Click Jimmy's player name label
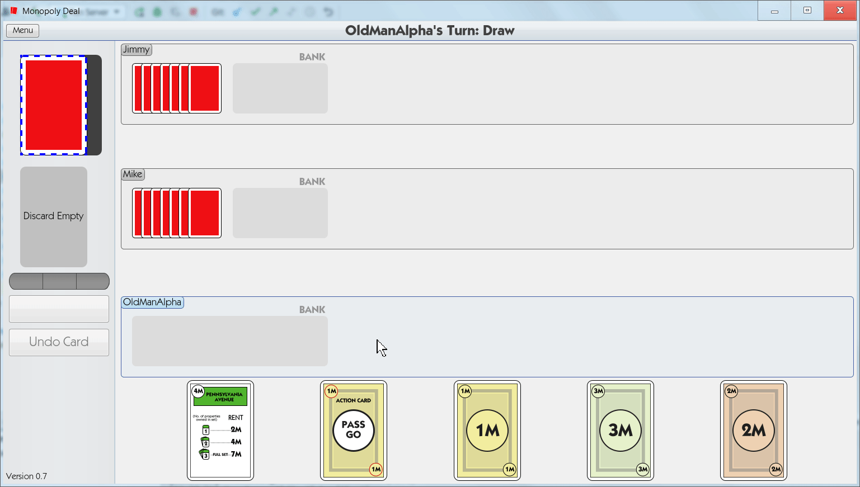The image size is (860, 487). coord(137,50)
